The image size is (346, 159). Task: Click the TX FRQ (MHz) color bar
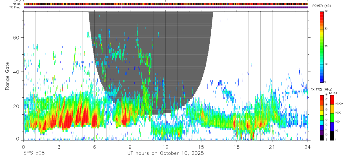pyautogui.click(x=322, y=118)
